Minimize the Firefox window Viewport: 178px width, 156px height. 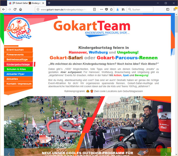[158, 3]
